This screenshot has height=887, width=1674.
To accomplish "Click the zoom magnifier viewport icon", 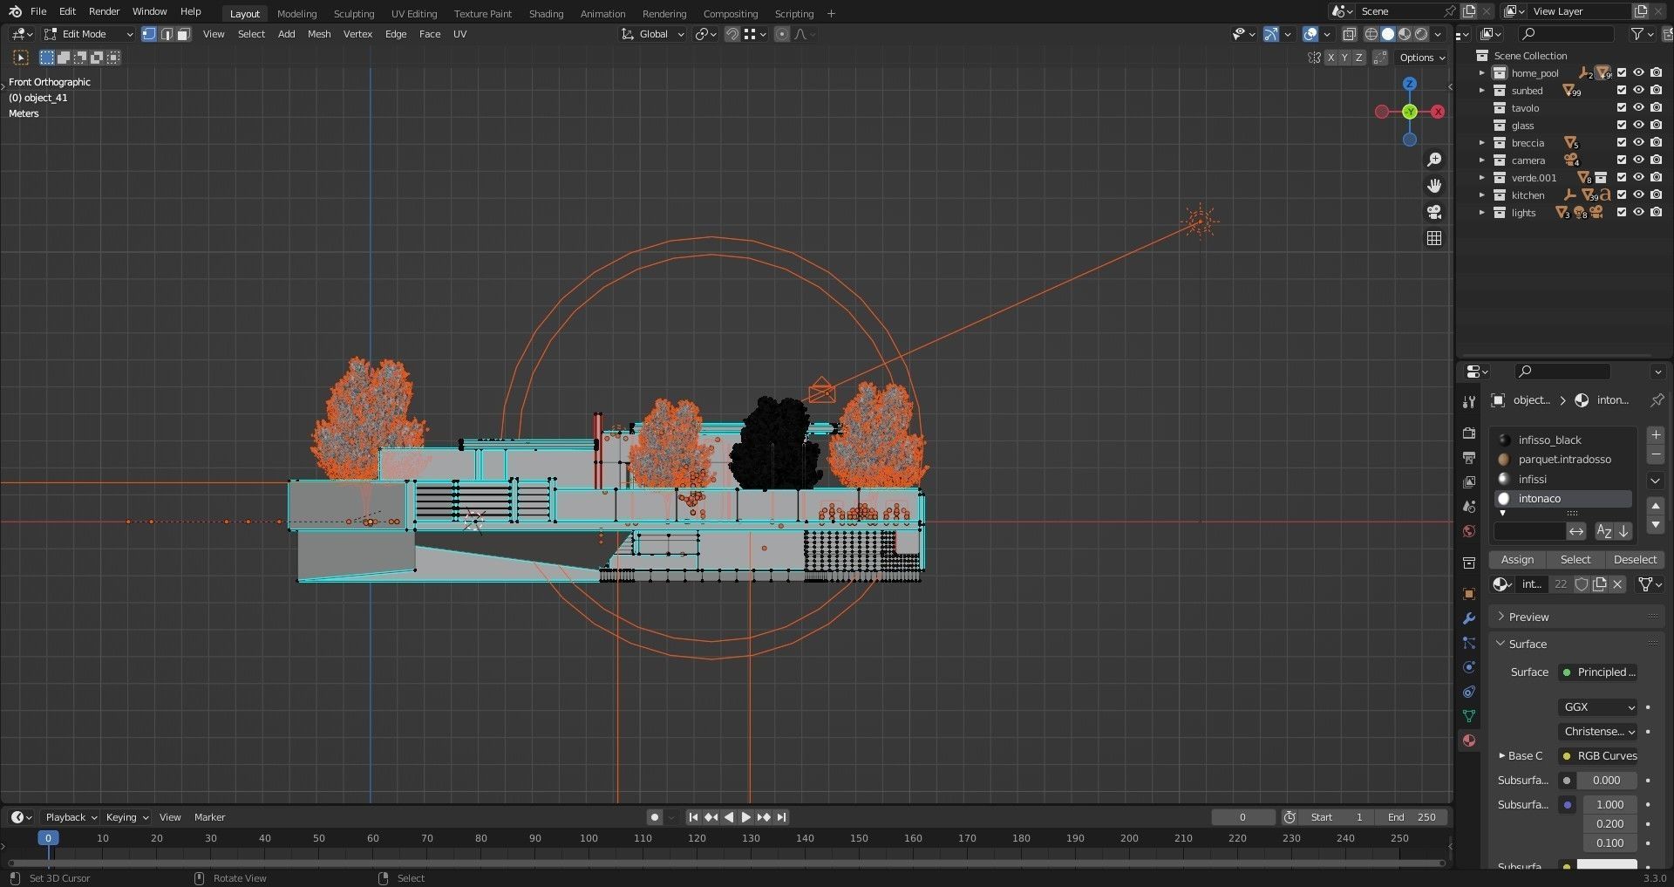I will [x=1434, y=160].
